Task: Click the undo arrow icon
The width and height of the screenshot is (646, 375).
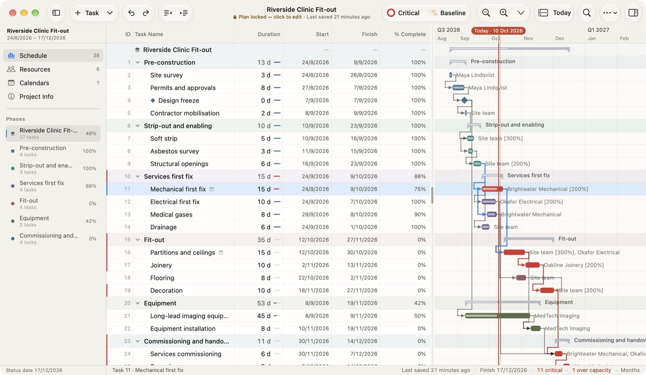Action: click(x=131, y=13)
